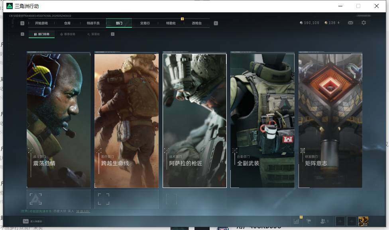Screen dimensions: 389x230
Task: Open the 特战干员 tab
Action: (93, 23)
